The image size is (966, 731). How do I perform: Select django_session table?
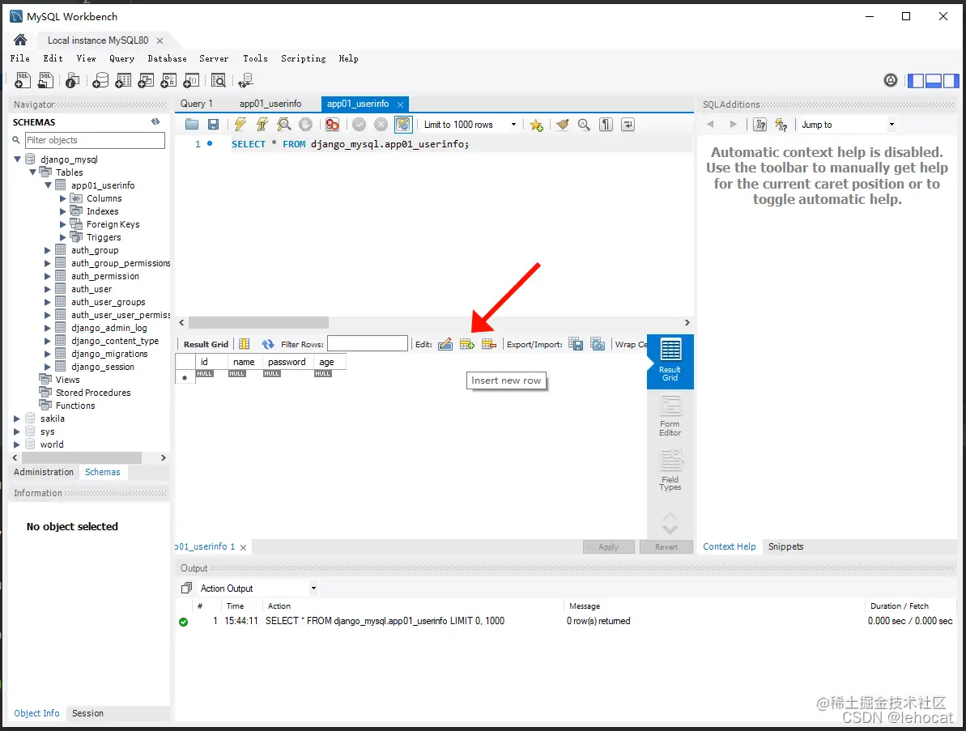pos(102,367)
